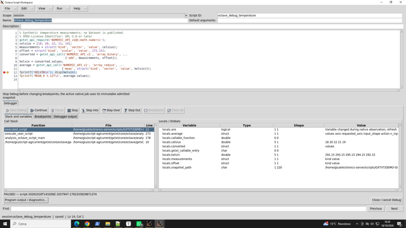This screenshot has height=228, width=406.
Task: Open the View menu
Action: (x=44, y=9)
